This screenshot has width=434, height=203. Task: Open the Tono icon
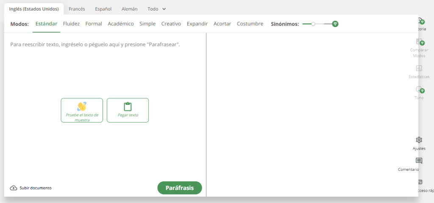(x=419, y=89)
